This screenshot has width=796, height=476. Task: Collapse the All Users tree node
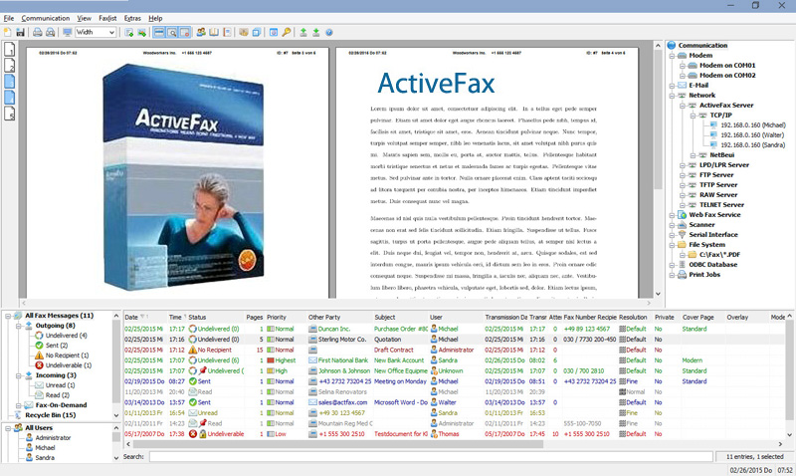(x=8, y=428)
